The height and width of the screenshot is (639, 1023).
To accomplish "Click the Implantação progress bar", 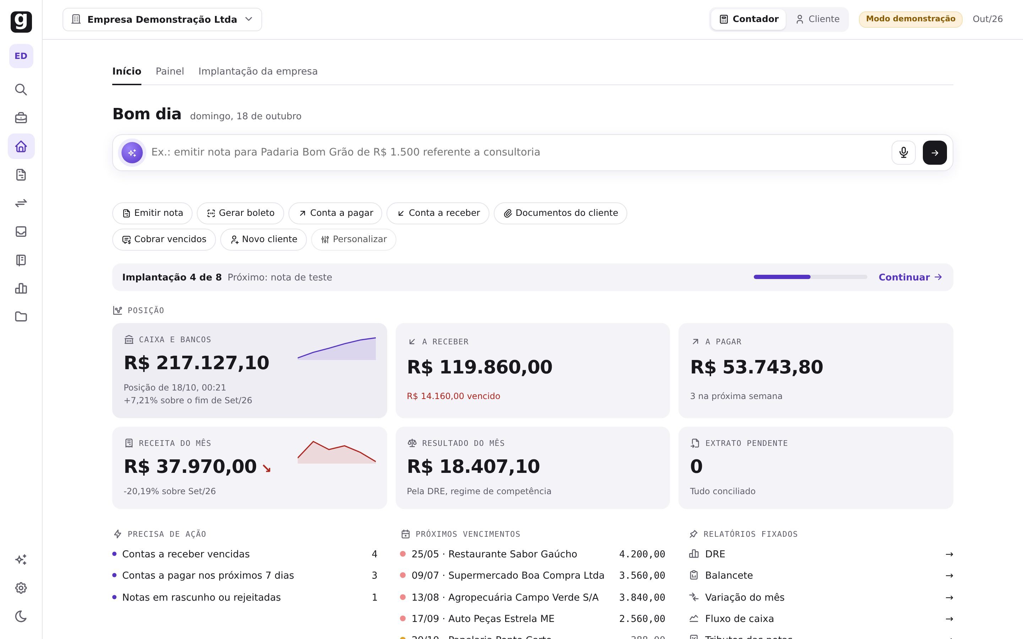I will pyautogui.click(x=810, y=277).
